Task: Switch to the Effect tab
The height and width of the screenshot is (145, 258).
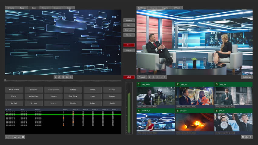Action: tap(177, 8)
